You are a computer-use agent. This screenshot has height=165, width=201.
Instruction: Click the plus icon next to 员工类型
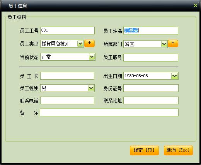click(89, 43)
